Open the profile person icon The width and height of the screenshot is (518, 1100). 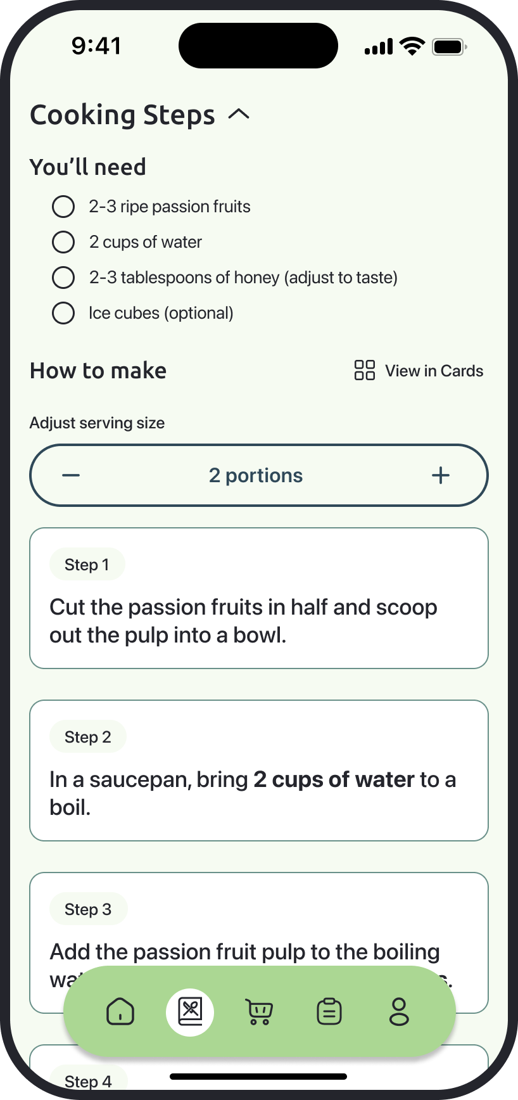[x=399, y=1011]
